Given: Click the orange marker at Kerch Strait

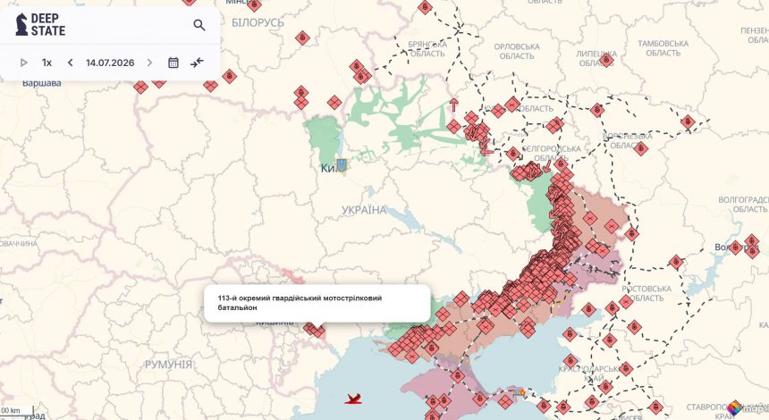Looking at the screenshot, I should coord(521,392).
